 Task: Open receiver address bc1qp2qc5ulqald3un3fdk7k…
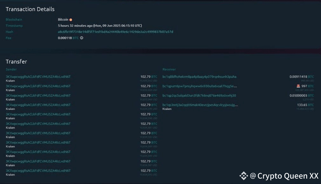(199, 96)
